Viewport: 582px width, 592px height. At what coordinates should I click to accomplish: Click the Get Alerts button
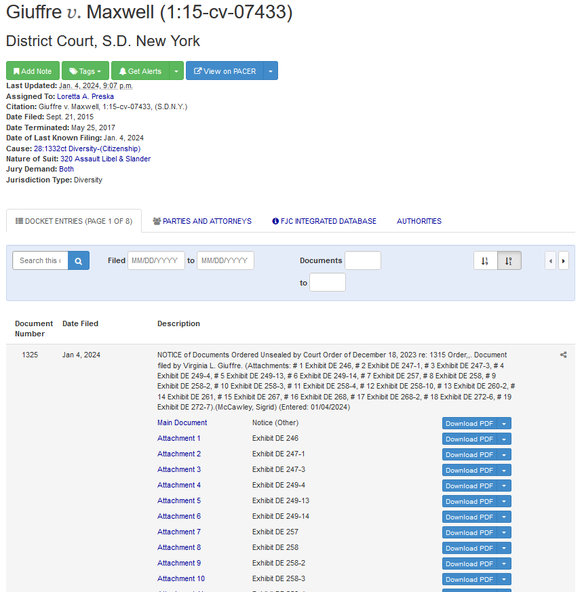[x=140, y=71]
